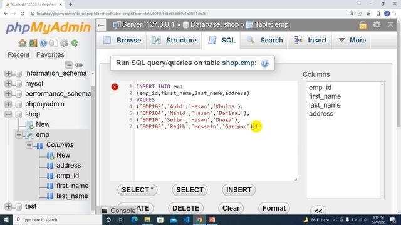Image resolution: width=401 pixels, height=225 pixels.
Task: Open the Recent tables tab
Action: (x=18, y=55)
